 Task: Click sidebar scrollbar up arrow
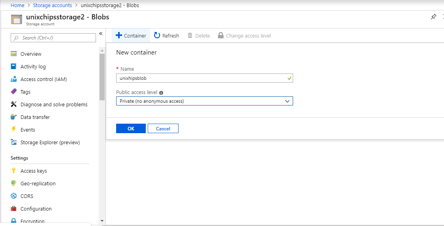click(x=102, y=51)
